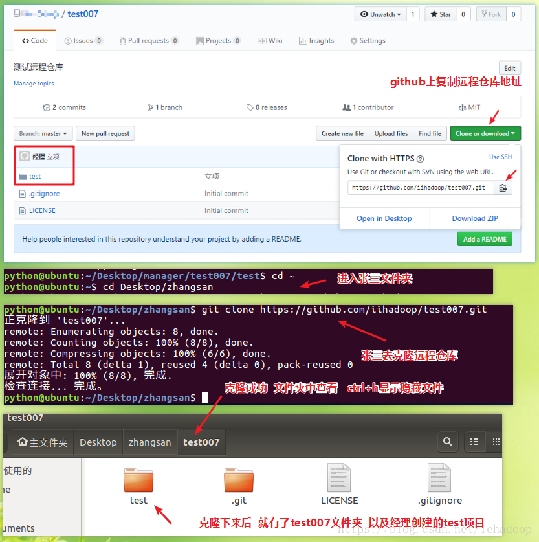Click New pull request button

point(105,133)
